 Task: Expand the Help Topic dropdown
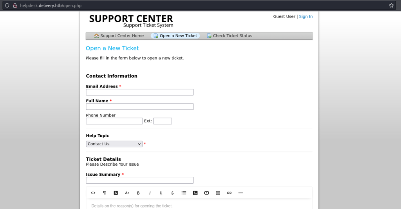click(114, 144)
